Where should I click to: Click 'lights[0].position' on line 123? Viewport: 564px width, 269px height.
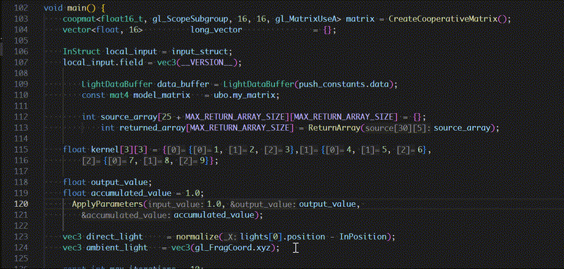[283, 237]
